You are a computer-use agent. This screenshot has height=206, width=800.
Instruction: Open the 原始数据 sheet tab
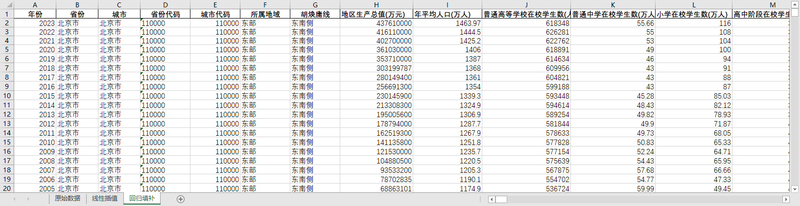pyautogui.click(x=68, y=198)
